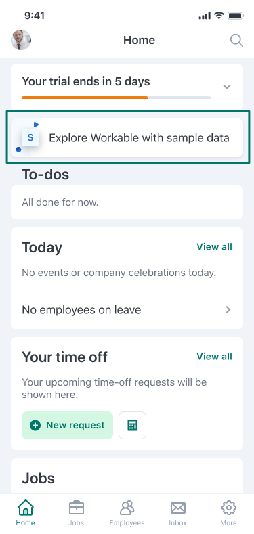Tap the profile avatar photo
The width and height of the screenshot is (254, 534).
point(21,40)
